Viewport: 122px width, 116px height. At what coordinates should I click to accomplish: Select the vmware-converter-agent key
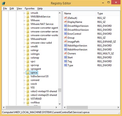coord(44,28)
